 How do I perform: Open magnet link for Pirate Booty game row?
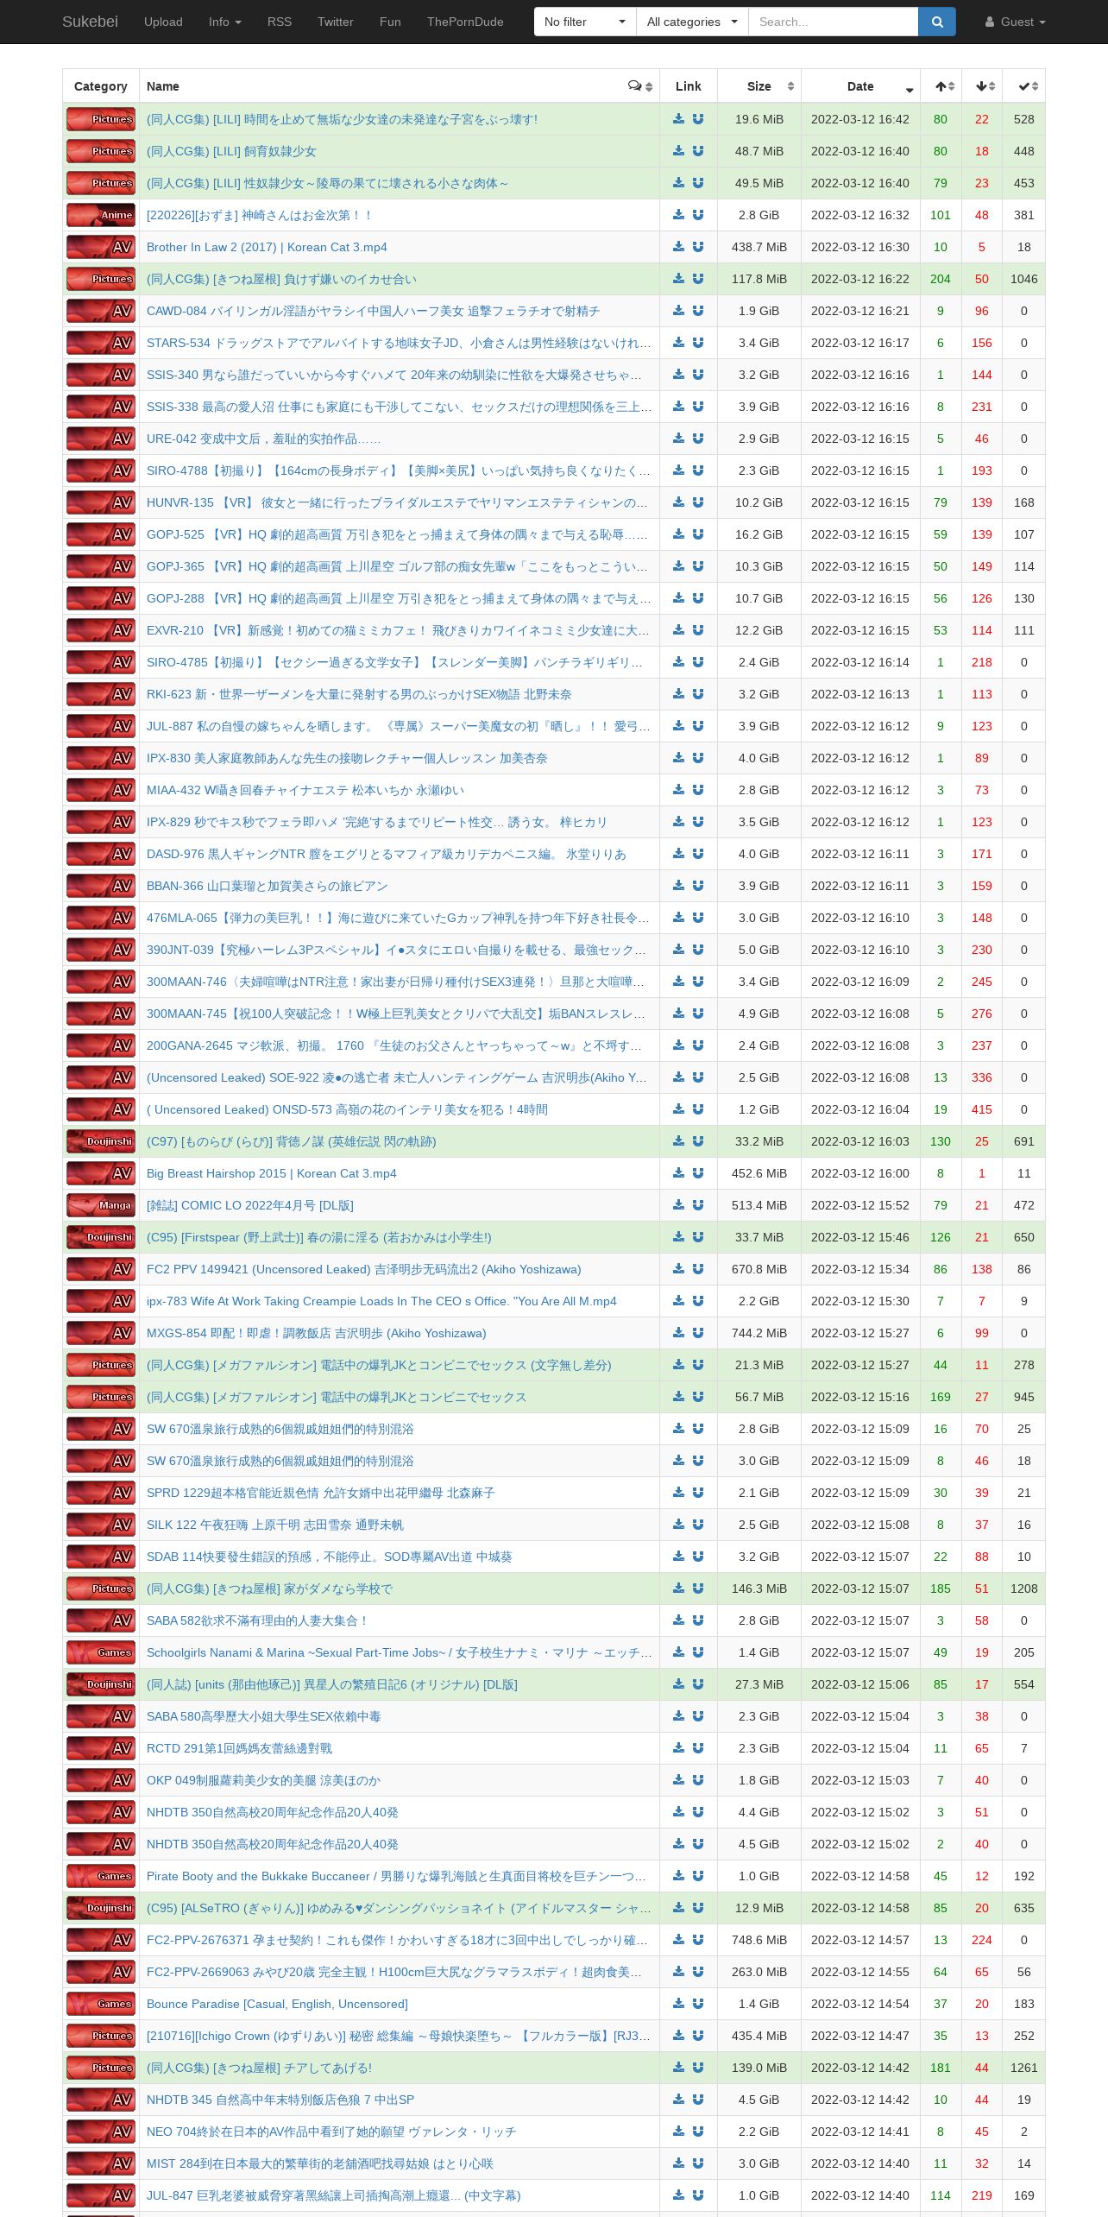click(x=698, y=1876)
